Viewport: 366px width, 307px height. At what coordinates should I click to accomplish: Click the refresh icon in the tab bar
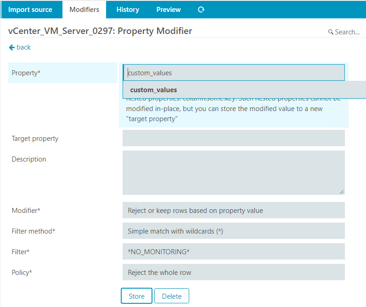(x=201, y=10)
